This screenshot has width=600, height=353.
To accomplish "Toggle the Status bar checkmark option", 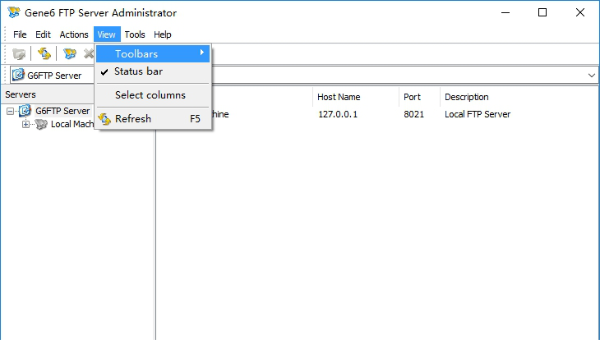I will 153,71.
